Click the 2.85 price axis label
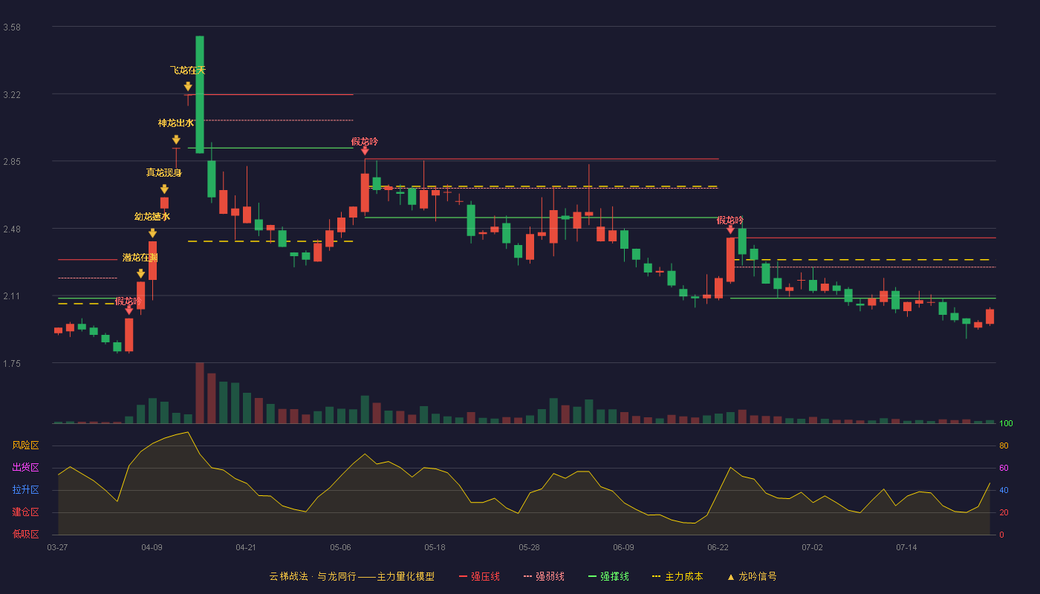The image size is (1040, 594). coord(12,162)
